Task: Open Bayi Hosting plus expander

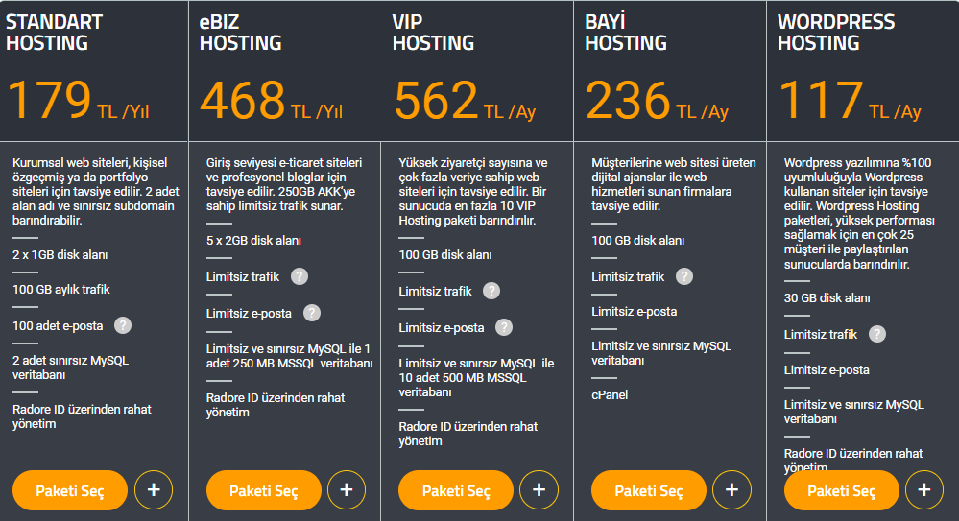Action: pyautogui.click(x=731, y=489)
